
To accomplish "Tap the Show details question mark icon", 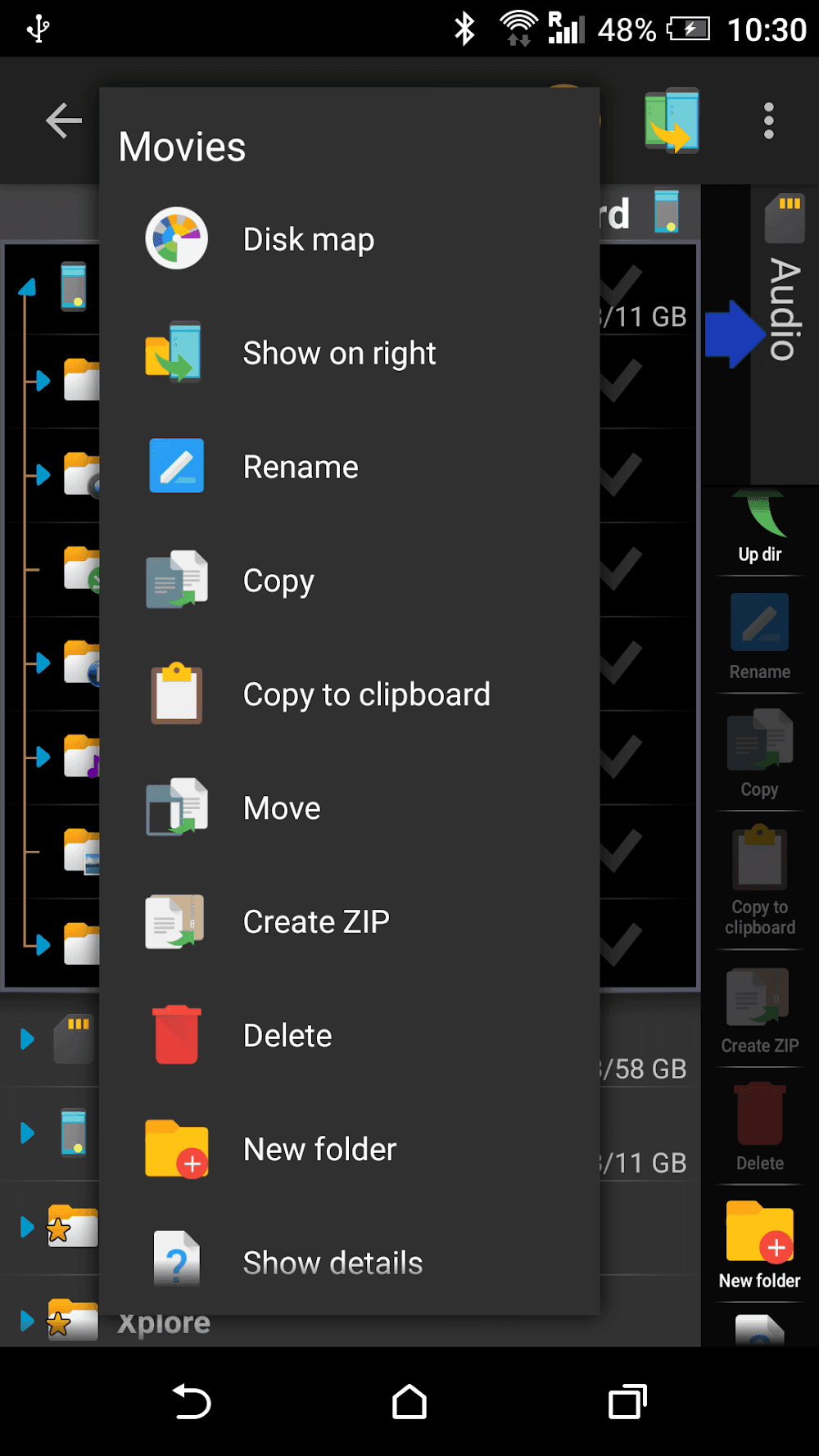I will pyautogui.click(x=176, y=1261).
